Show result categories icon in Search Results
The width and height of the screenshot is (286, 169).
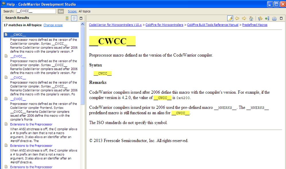coord(67,18)
